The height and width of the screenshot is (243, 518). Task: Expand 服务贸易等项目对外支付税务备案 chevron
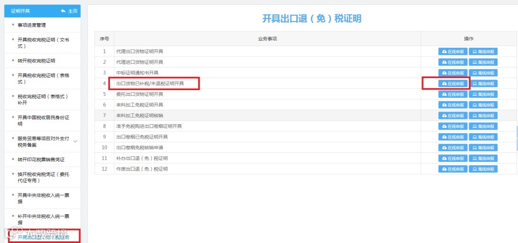[x=75, y=141]
